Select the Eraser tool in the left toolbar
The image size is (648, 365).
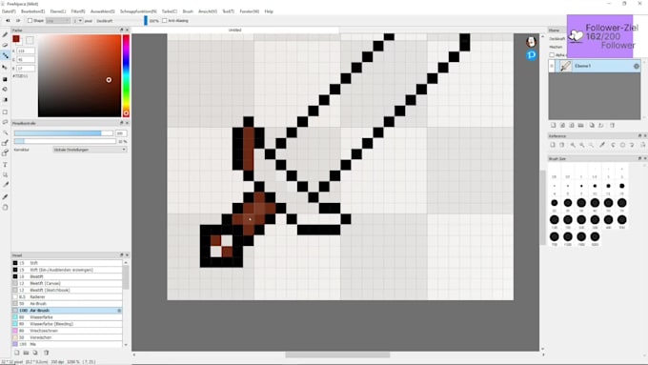(6, 45)
